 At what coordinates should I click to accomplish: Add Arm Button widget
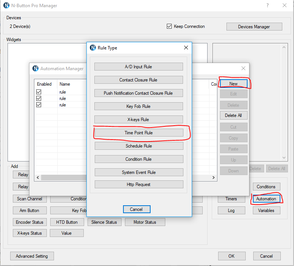click(x=29, y=211)
